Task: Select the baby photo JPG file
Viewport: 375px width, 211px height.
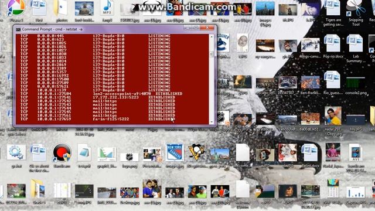Action: [x=242, y=43]
